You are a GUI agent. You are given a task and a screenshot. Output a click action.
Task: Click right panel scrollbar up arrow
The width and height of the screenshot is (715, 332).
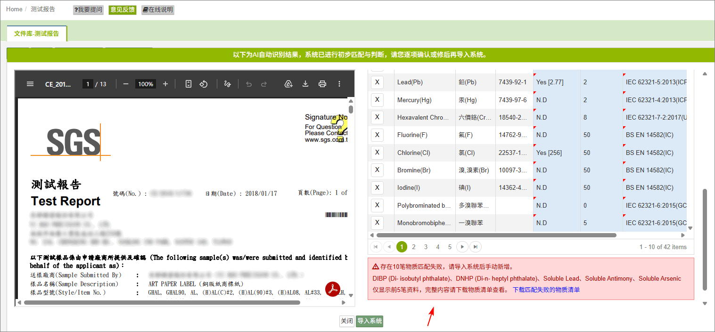pyautogui.click(x=705, y=74)
